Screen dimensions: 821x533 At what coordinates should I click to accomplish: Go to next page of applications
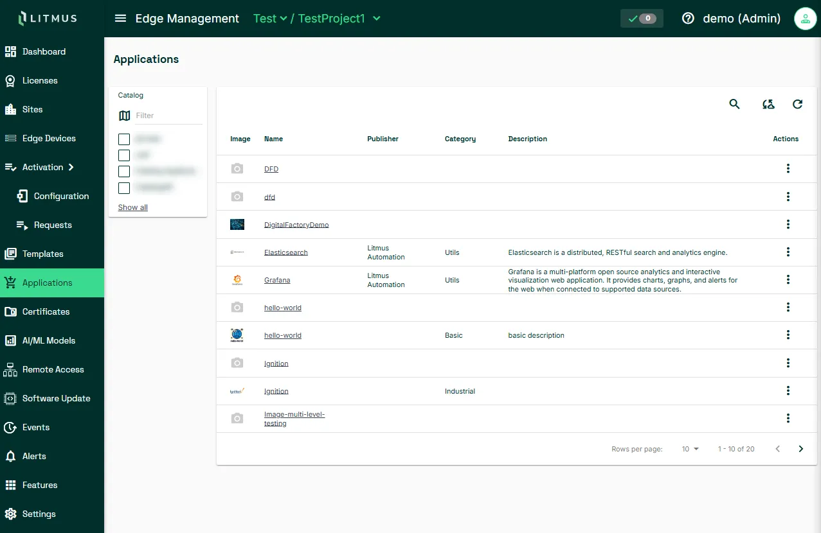click(x=801, y=449)
